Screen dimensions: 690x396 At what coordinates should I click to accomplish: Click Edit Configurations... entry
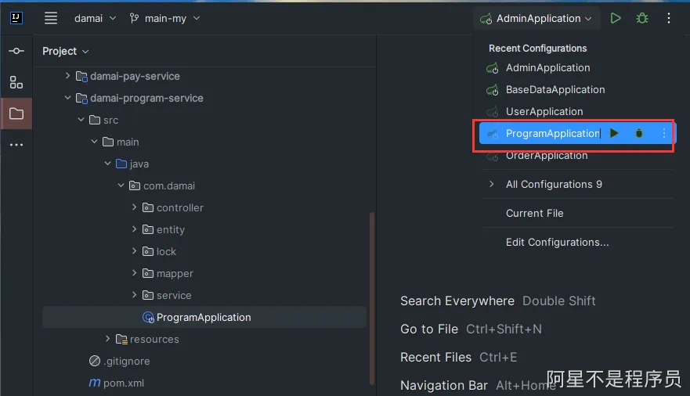(557, 242)
